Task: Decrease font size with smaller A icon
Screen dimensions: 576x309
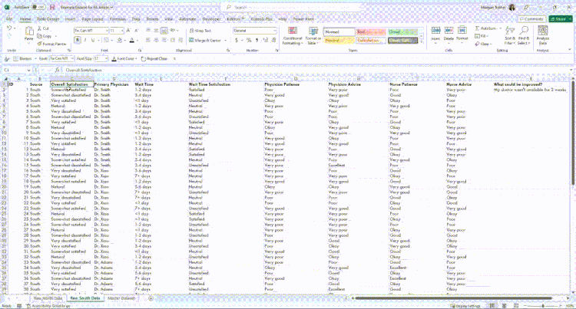Action: [x=136, y=31]
